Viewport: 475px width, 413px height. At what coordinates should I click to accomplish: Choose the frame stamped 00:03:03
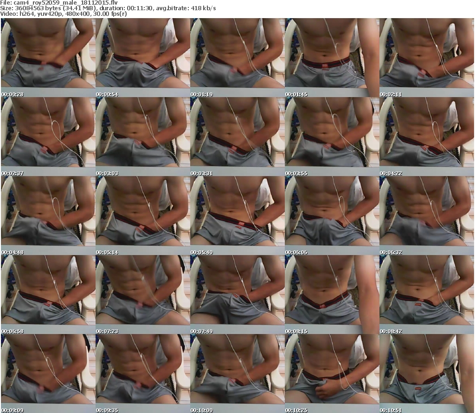coord(143,137)
